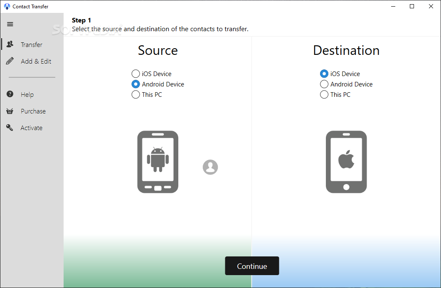Select iOS Device as Source

tap(152, 74)
